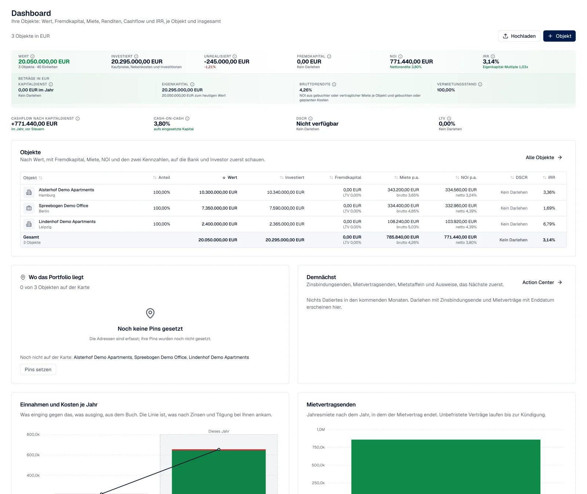Click the Hochladen upload button
The width and height of the screenshot is (587, 494).
519,36
